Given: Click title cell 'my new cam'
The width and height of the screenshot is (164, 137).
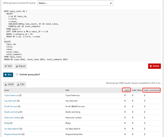Looking at the screenshot, I should point(72,101).
